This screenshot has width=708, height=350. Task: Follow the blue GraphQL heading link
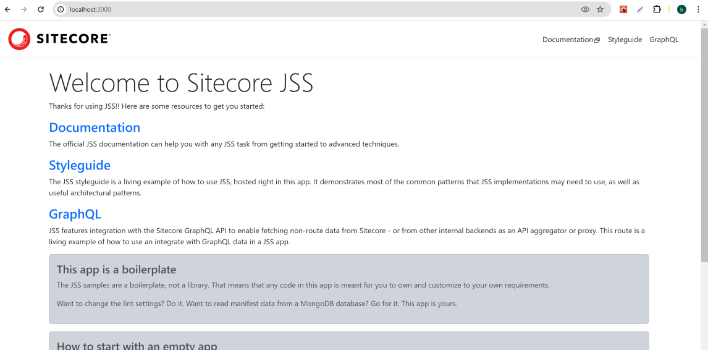(x=75, y=214)
